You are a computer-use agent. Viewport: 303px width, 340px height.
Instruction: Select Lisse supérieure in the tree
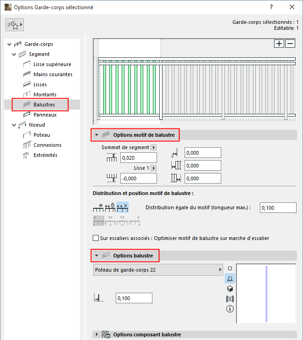[52, 64]
